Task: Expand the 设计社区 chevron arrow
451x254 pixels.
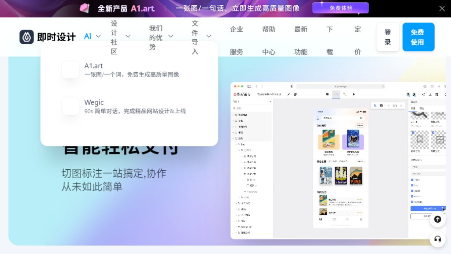Action: click(x=128, y=36)
